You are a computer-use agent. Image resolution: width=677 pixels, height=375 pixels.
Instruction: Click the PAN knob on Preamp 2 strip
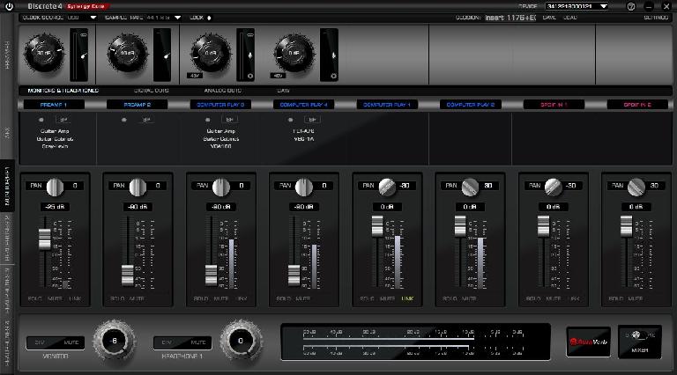point(138,187)
